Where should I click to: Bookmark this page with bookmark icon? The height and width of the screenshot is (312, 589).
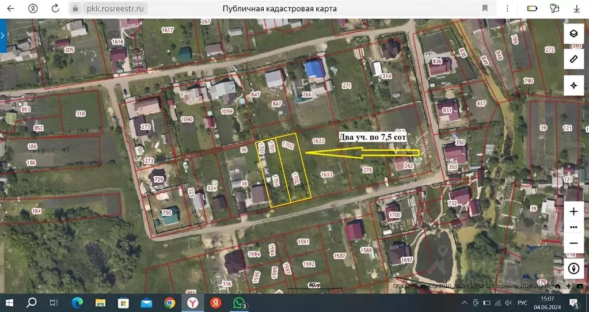coord(485,8)
